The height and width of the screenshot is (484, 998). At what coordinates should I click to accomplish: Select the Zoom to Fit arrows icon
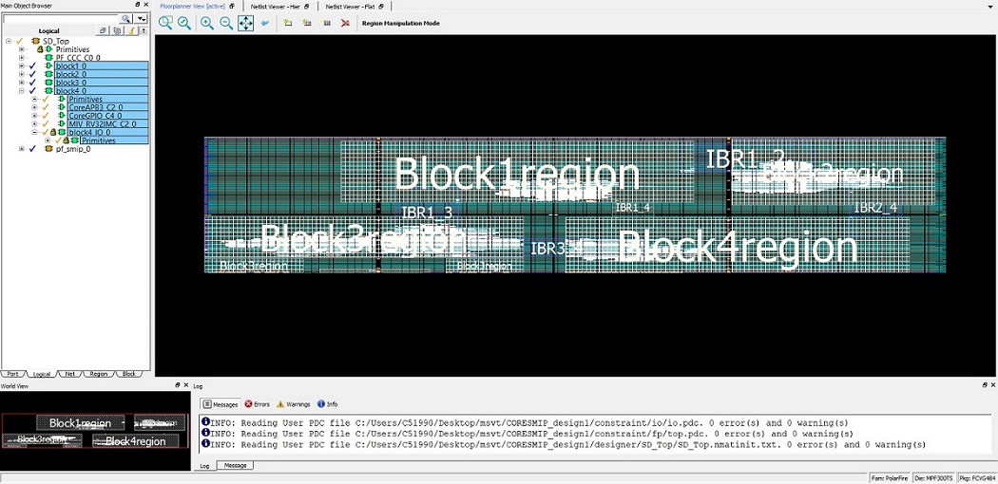point(245,23)
